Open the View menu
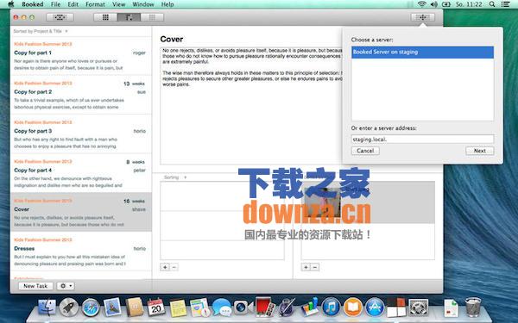 click(118, 4)
